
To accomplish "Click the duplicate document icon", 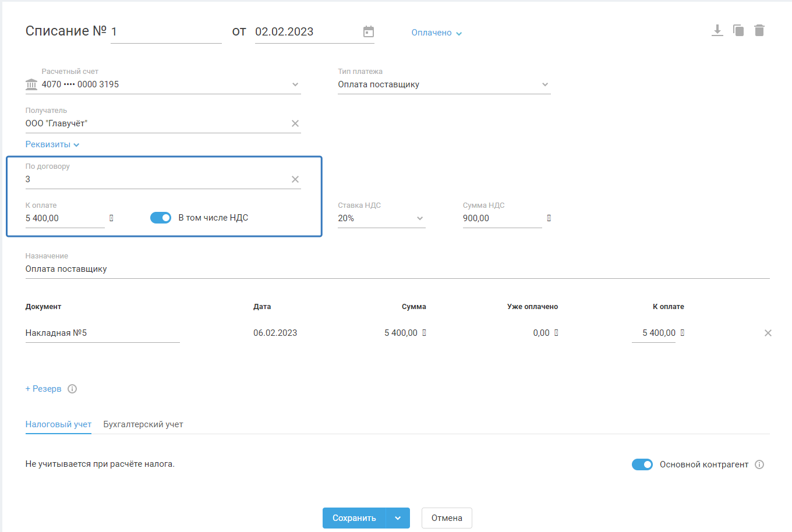I will click(x=738, y=30).
